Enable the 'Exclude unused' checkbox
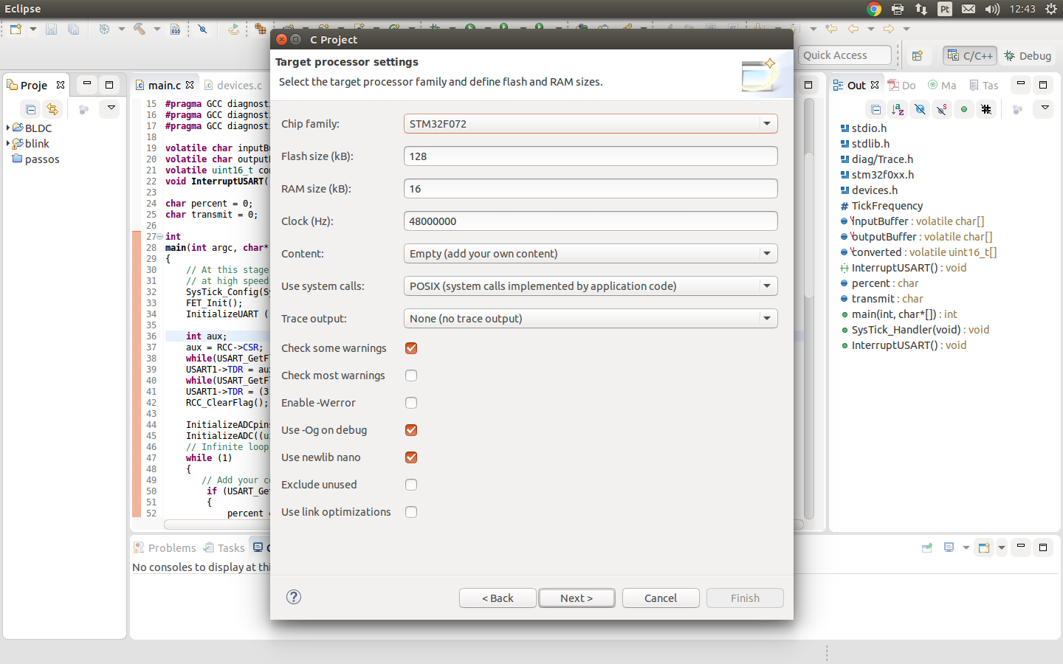The image size is (1063, 664). pyautogui.click(x=411, y=485)
